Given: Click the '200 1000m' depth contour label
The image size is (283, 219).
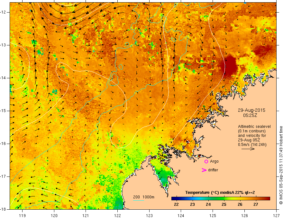Looking at the screenshot, I should pos(144,197).
